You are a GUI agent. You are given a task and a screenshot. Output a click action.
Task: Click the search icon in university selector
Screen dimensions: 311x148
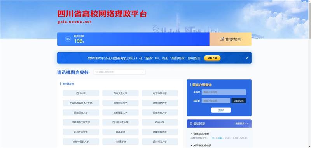(96, 72)
